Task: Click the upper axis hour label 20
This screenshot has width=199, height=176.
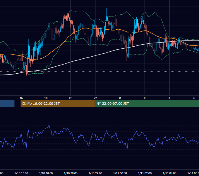Action: (71, 98)
